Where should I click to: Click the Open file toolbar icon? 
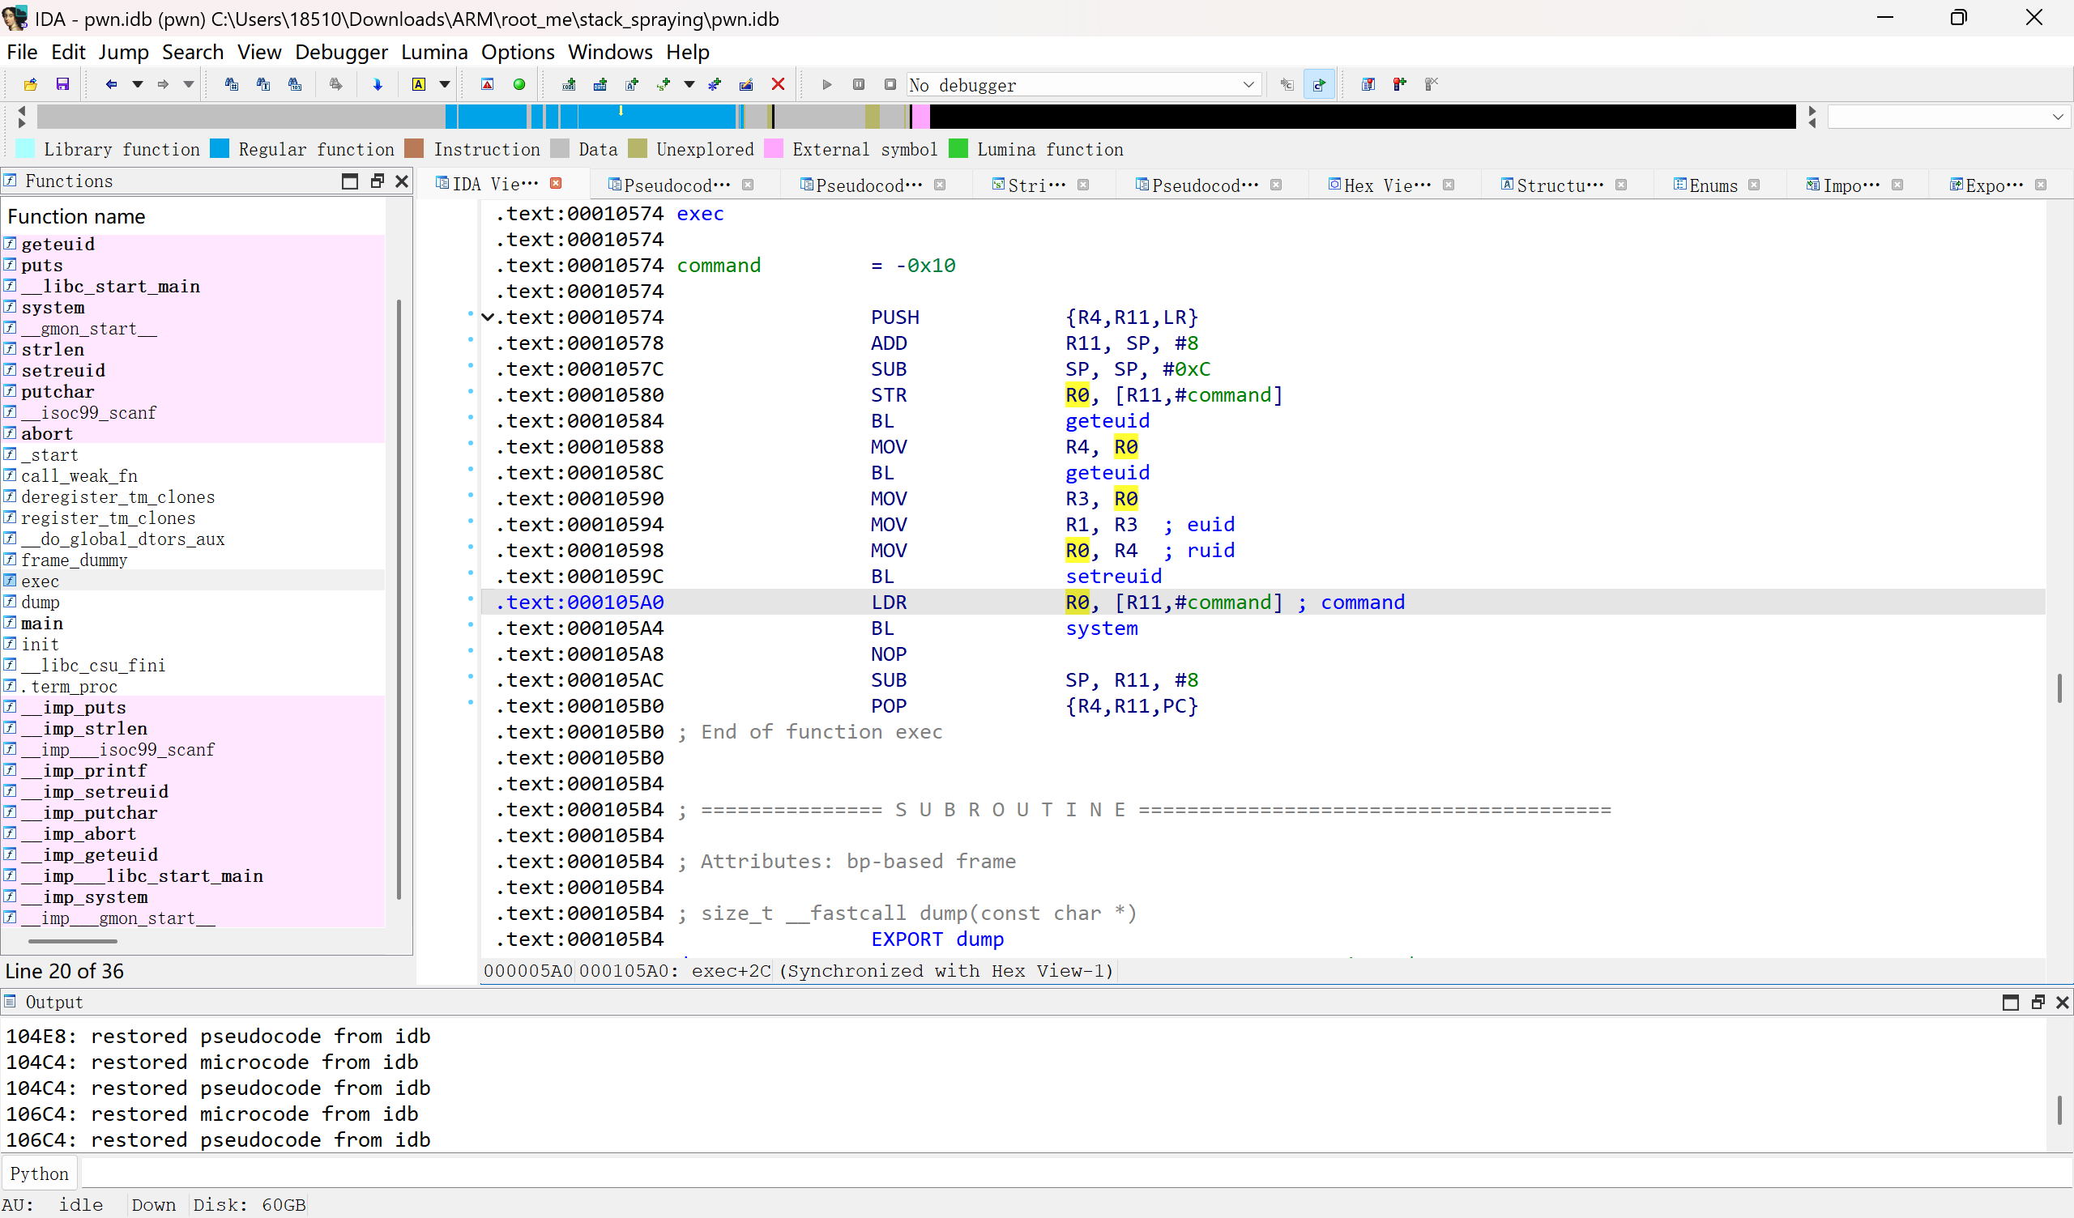[31, 84]
